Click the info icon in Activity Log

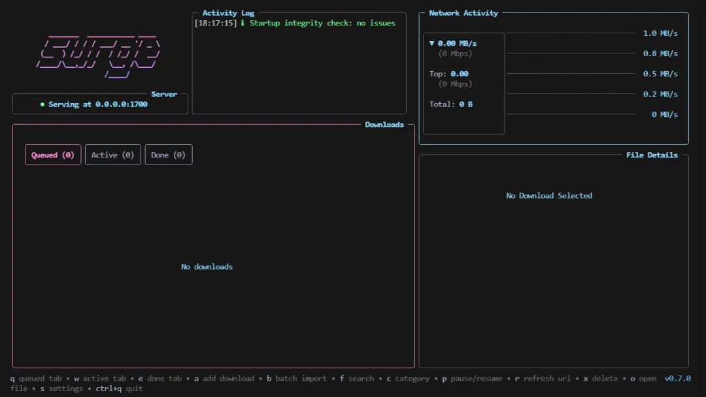pyautogui.click(x=243, y=23)
